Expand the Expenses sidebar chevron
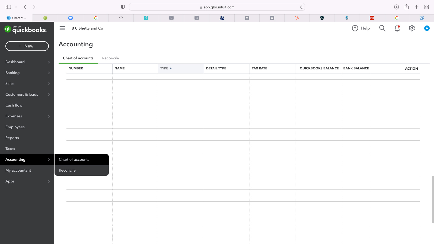 point(49,116)
